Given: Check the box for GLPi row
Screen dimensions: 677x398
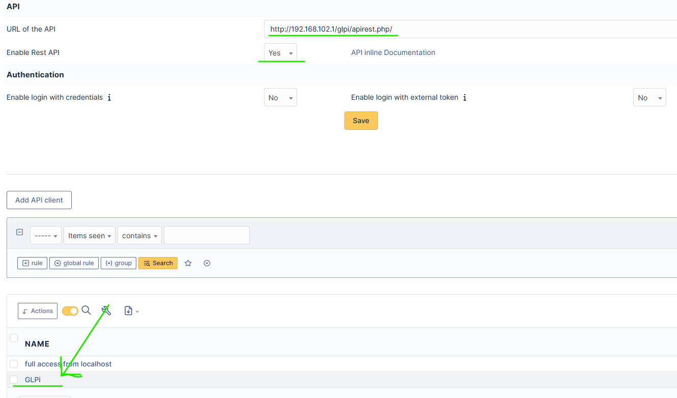Looking at the screenshot, I should pos(14,380).
